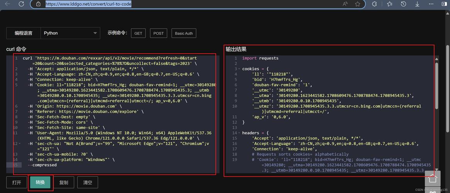Click the home icon at bottom right
450x193 pixels.
(433, 179)
